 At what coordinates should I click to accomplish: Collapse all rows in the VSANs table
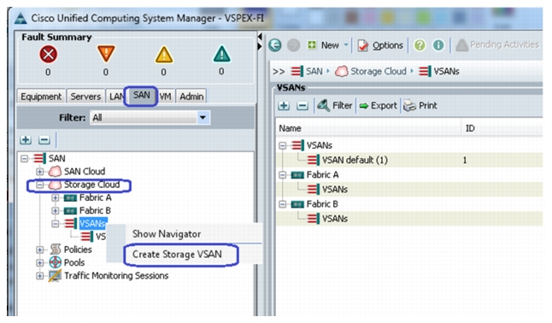302,106
